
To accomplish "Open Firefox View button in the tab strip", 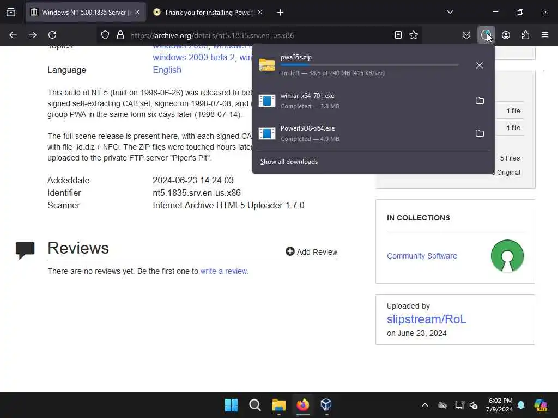I will click(x=11, y=13).
